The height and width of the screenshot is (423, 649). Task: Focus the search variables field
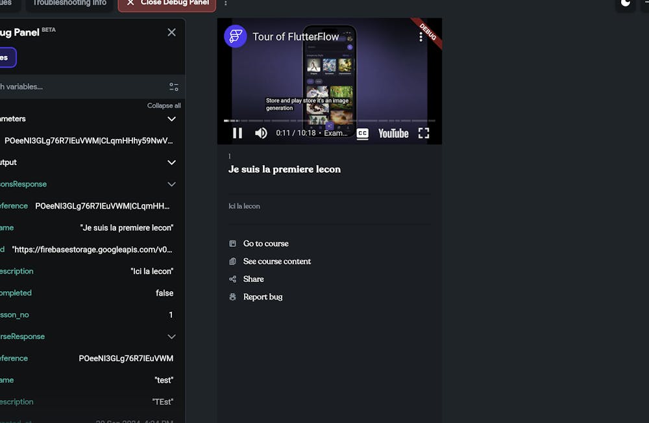83,86
